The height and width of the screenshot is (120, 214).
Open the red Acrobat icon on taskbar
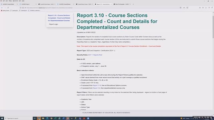[x=84, y=118]
